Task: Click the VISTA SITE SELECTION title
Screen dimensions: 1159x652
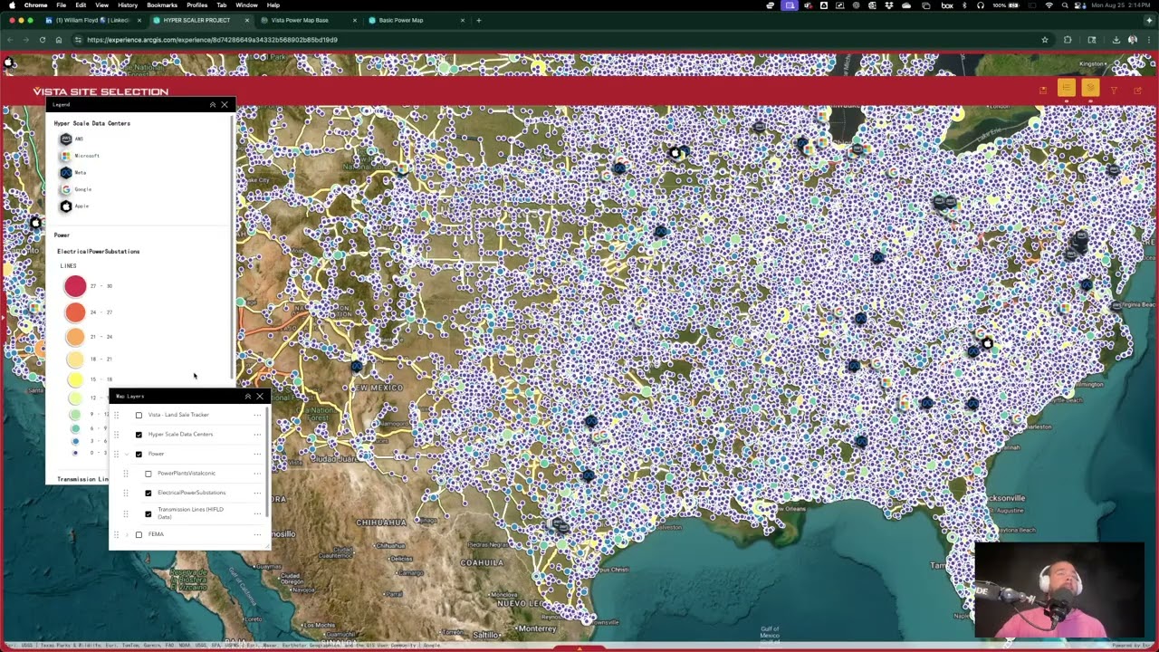Action: coord(101,91)
